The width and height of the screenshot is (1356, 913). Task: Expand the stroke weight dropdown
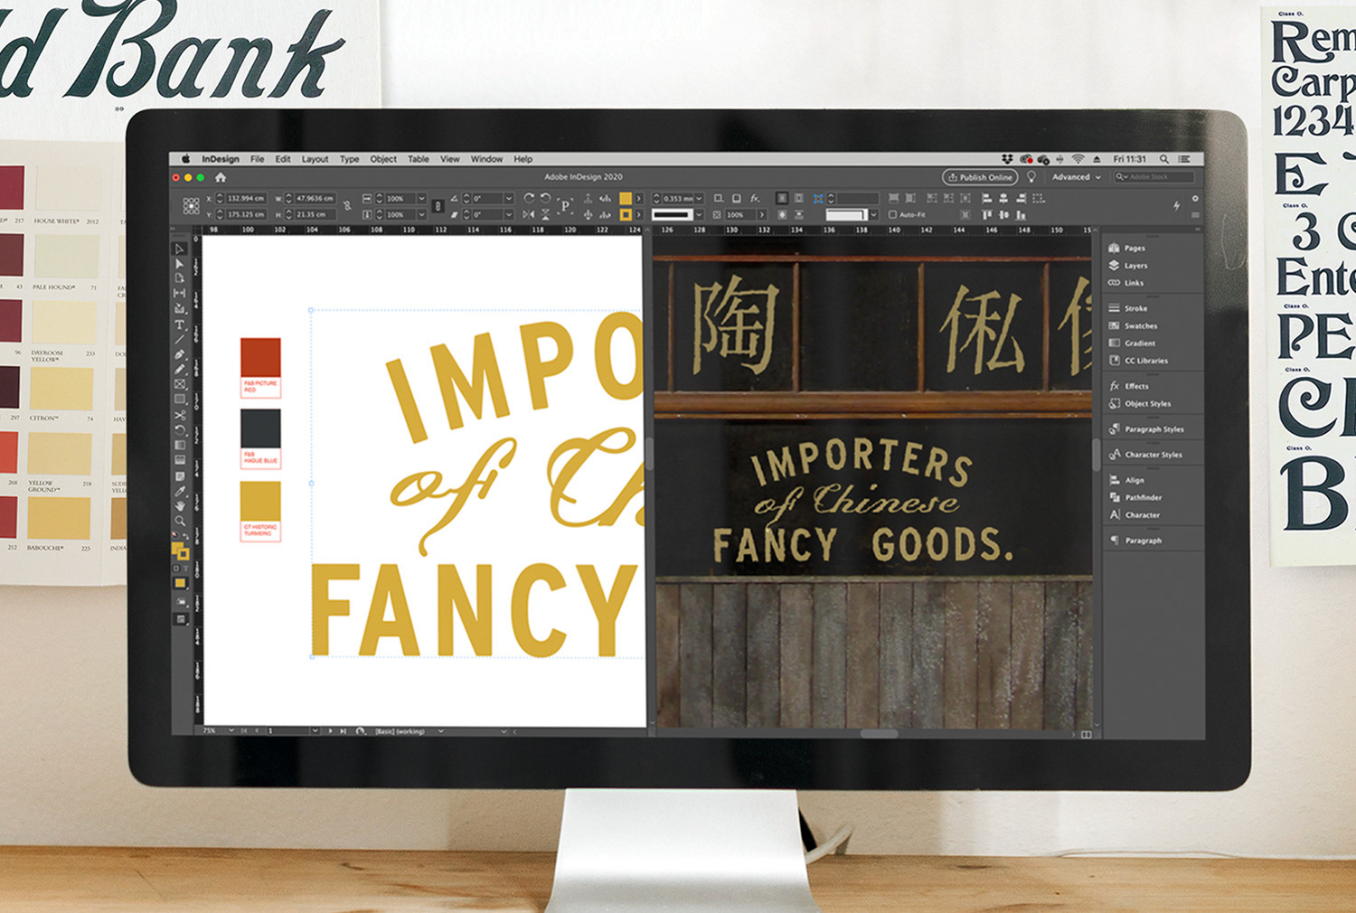(699, 198)
